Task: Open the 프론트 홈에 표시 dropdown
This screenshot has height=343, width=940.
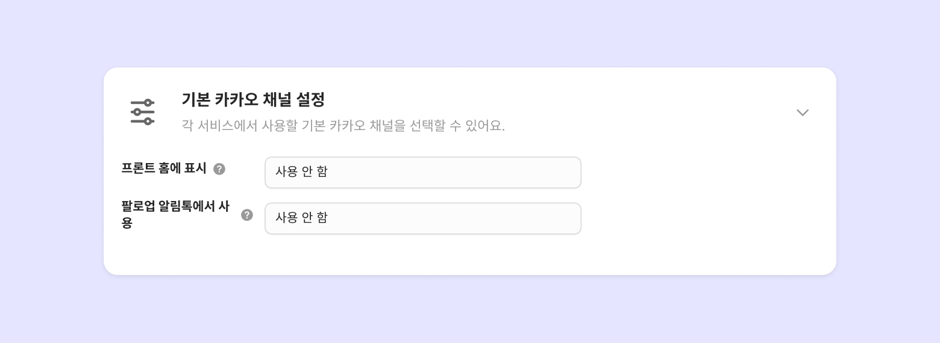Action: coord(423,173)
